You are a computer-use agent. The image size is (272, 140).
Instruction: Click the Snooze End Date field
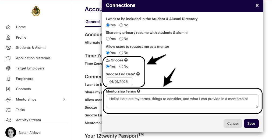119,82
